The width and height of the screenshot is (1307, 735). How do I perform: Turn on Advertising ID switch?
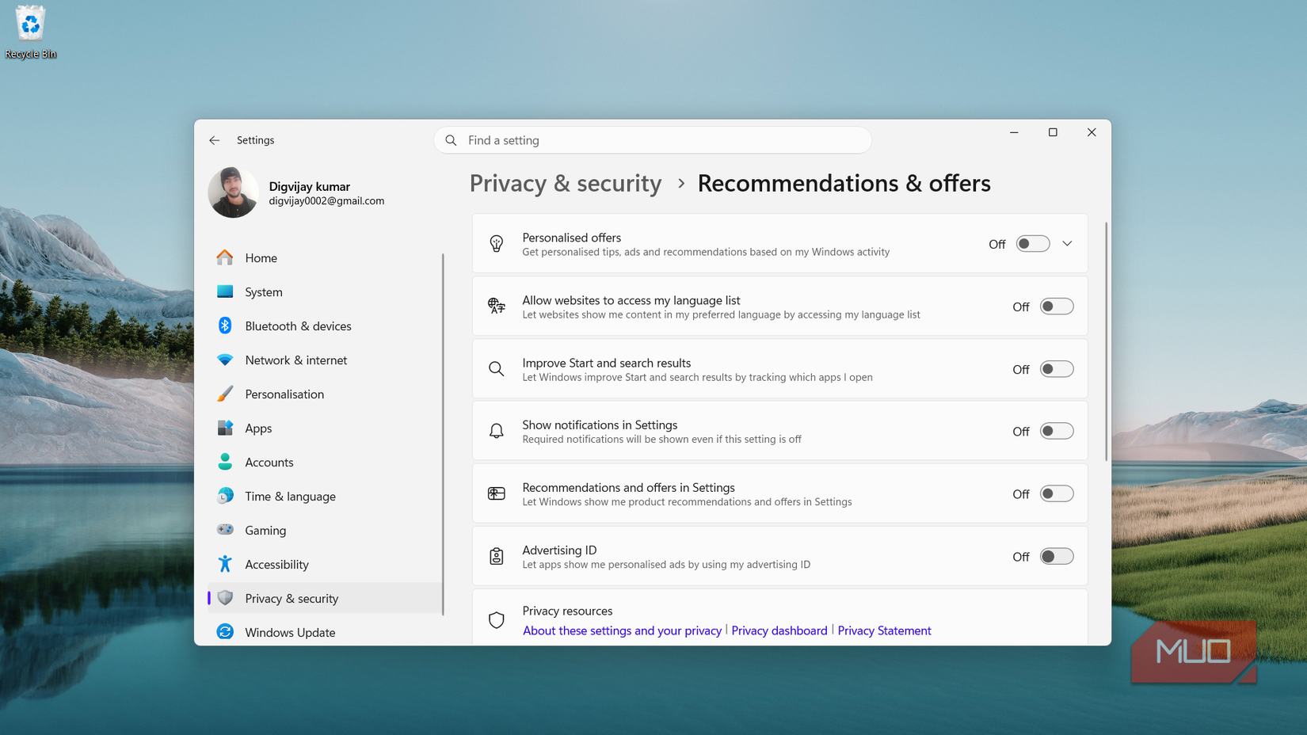coord(1057,556)
